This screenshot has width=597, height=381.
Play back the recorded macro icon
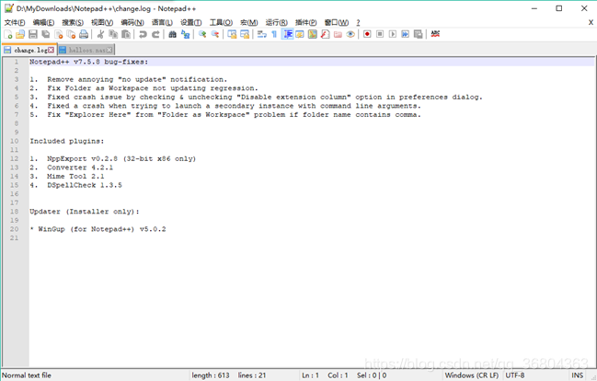393,35
